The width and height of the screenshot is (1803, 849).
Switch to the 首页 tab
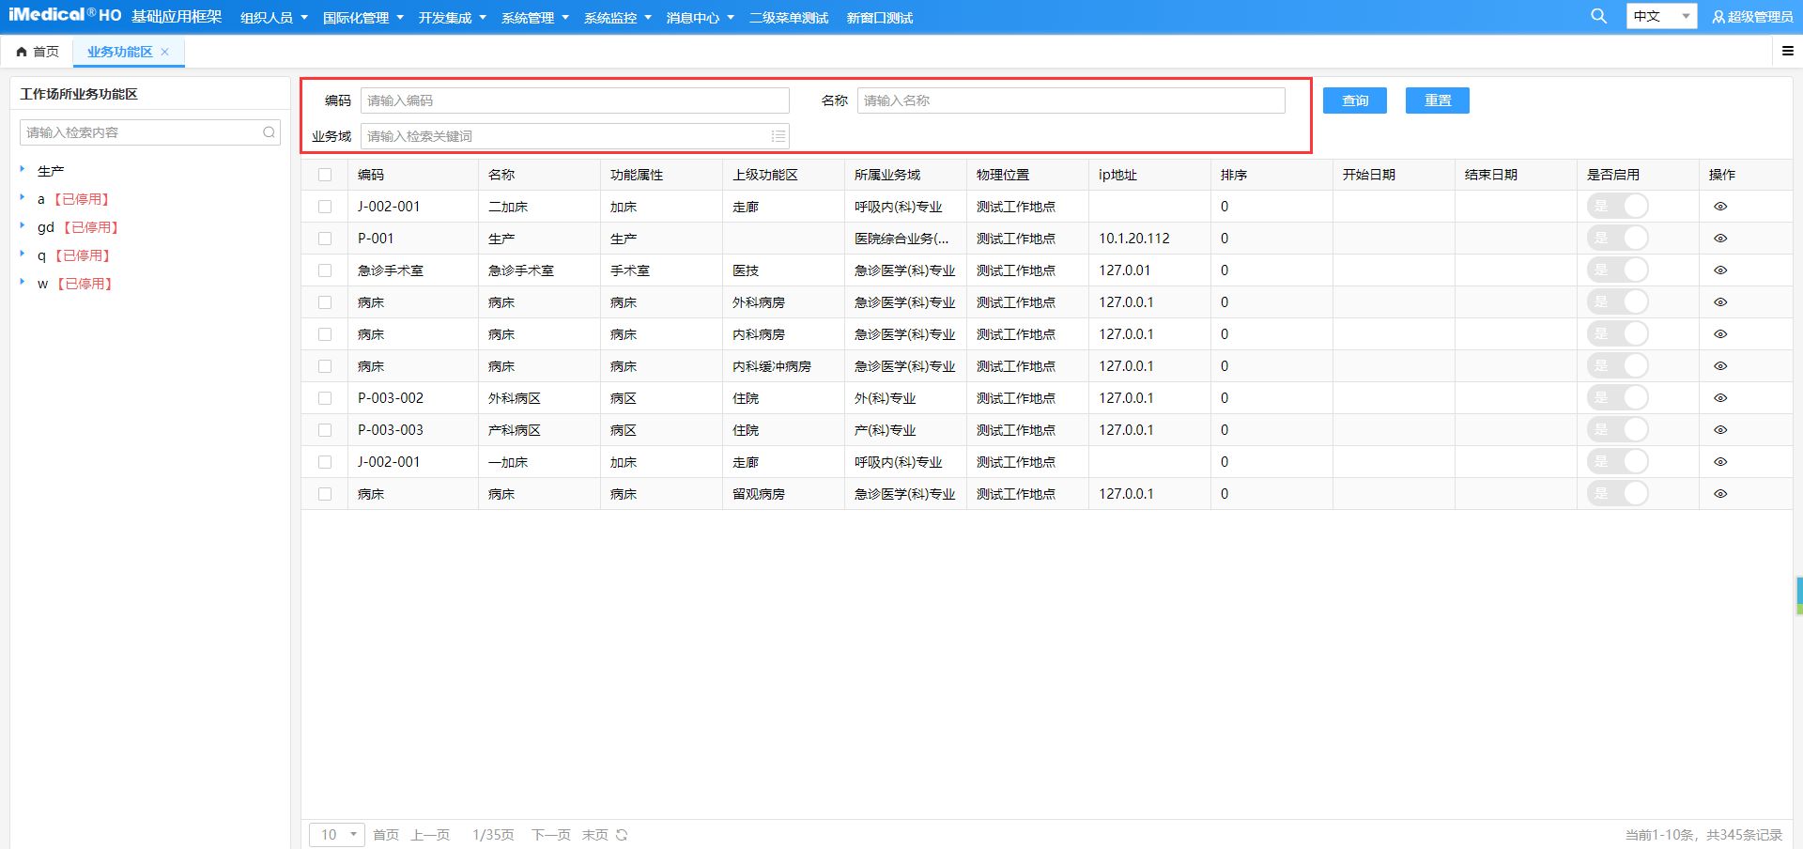pos(43,51)
